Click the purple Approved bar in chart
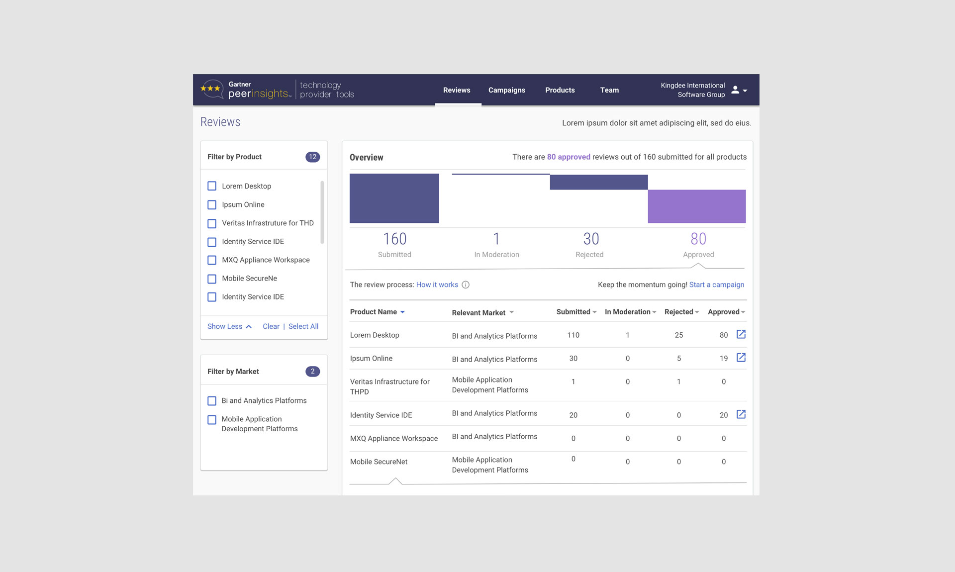 pyautogui.click(x=696, y=206)
